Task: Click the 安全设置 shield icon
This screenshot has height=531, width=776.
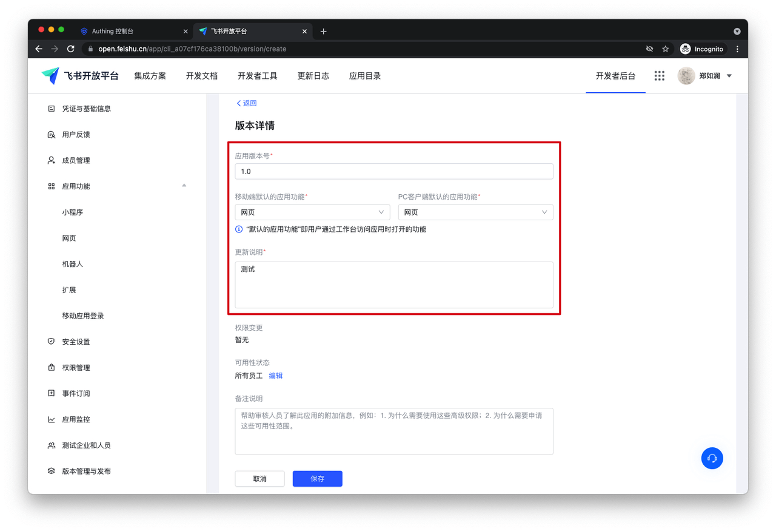Action: click(x=51, y=341)
